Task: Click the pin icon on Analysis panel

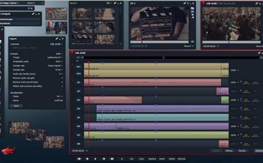Action: pos(33,14)
